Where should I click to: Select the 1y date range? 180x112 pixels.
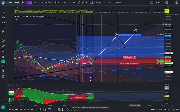click(x=13, y=110)
